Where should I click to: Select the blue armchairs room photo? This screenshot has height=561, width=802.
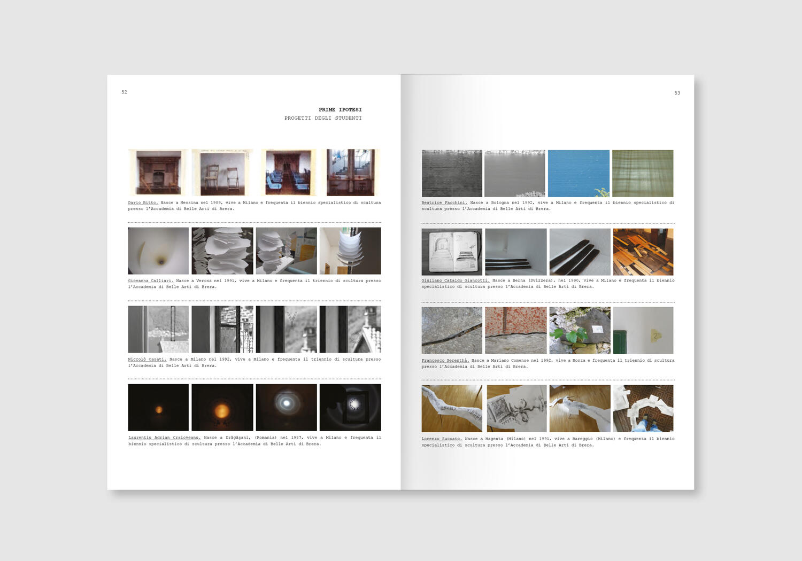coord(288,173)
